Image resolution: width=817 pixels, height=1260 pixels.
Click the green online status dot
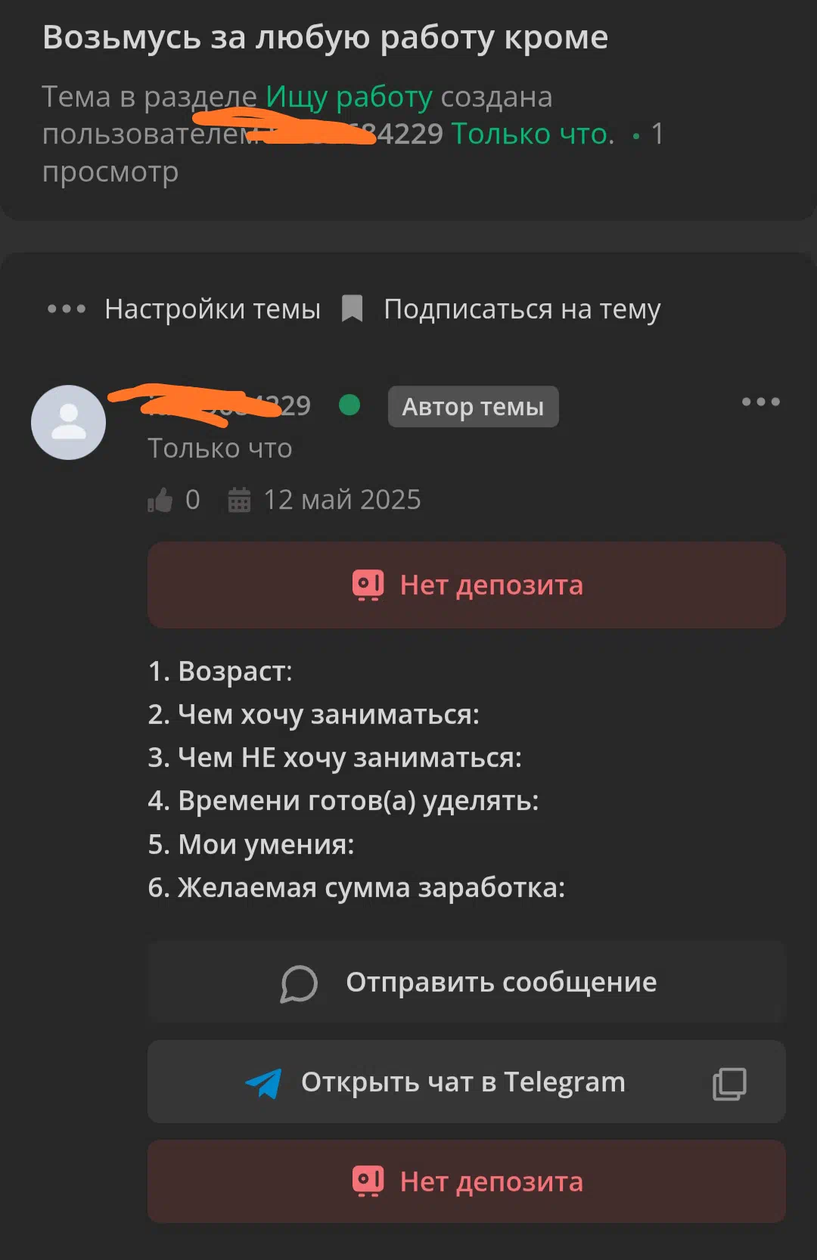click(349, 405)
